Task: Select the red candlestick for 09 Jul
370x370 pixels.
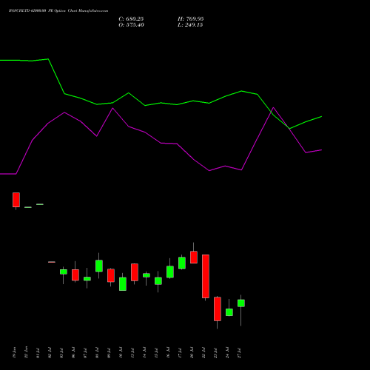Action: [x=111, y=275]
